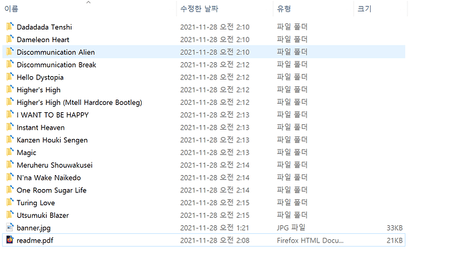Click the Kanzen Houki Sengen folder icon
This screenshot has height=270, width=461.
tap(10, 140)
